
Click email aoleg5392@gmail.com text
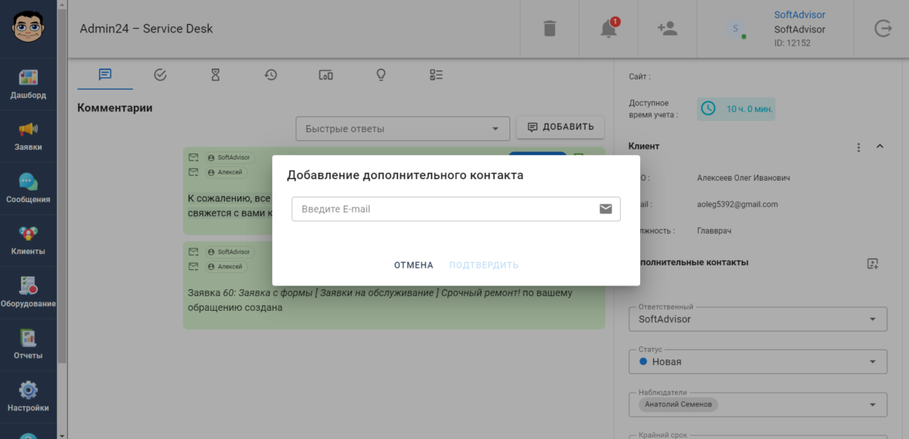pos(737,204)
